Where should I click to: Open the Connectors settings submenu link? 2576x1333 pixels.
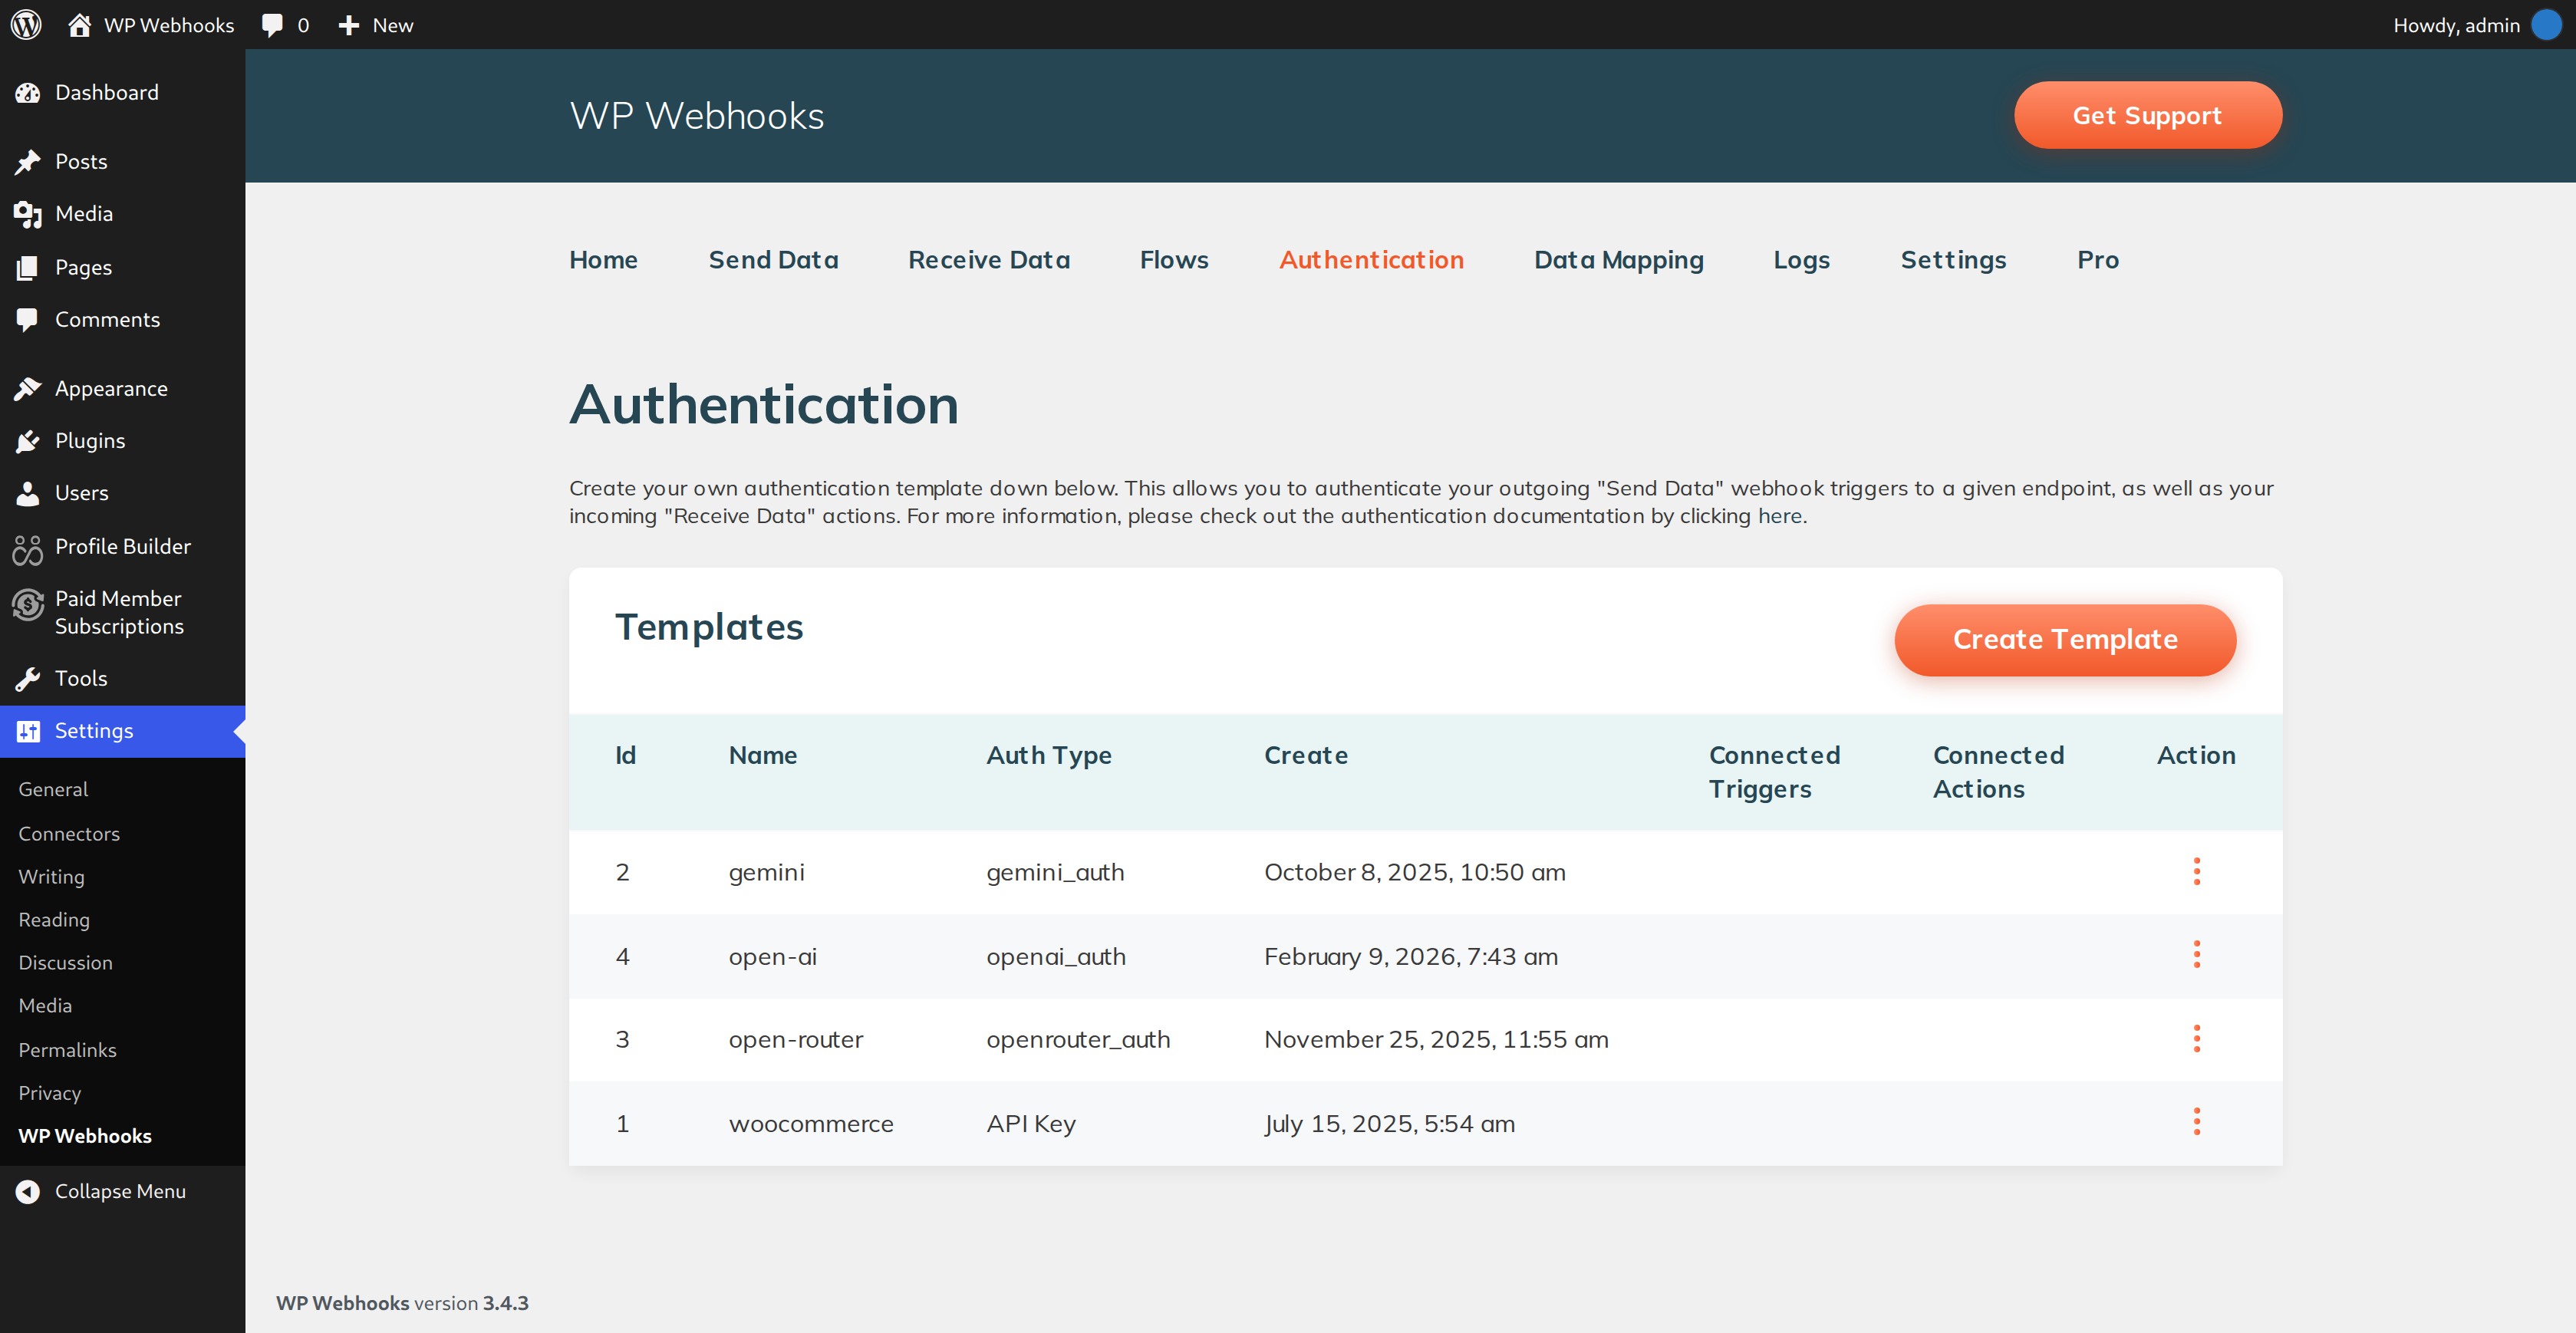point(69,833)
